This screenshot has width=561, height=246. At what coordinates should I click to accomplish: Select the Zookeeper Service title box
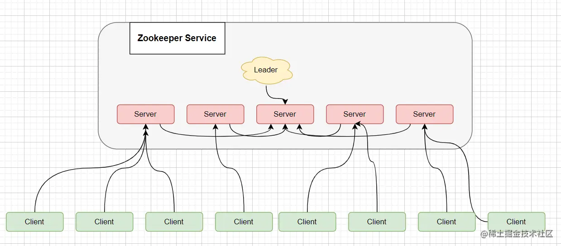pyautogui.click(x=177, y=38)
